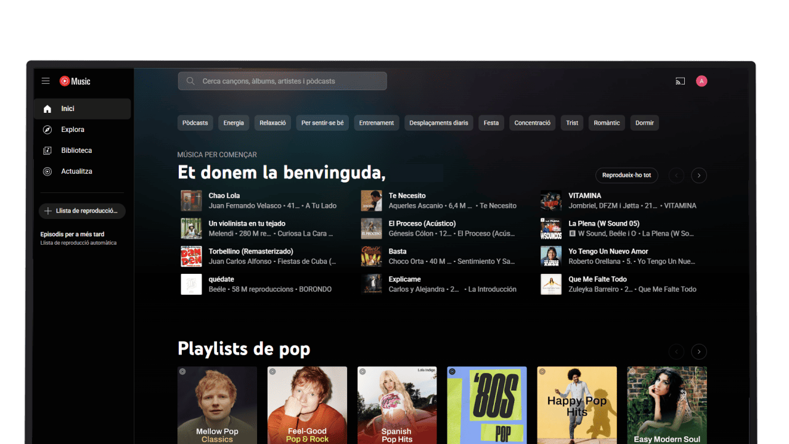Open Actualitza in the sidebar
The width and height of the screenshot is (789, 444).
pos(82,171)
